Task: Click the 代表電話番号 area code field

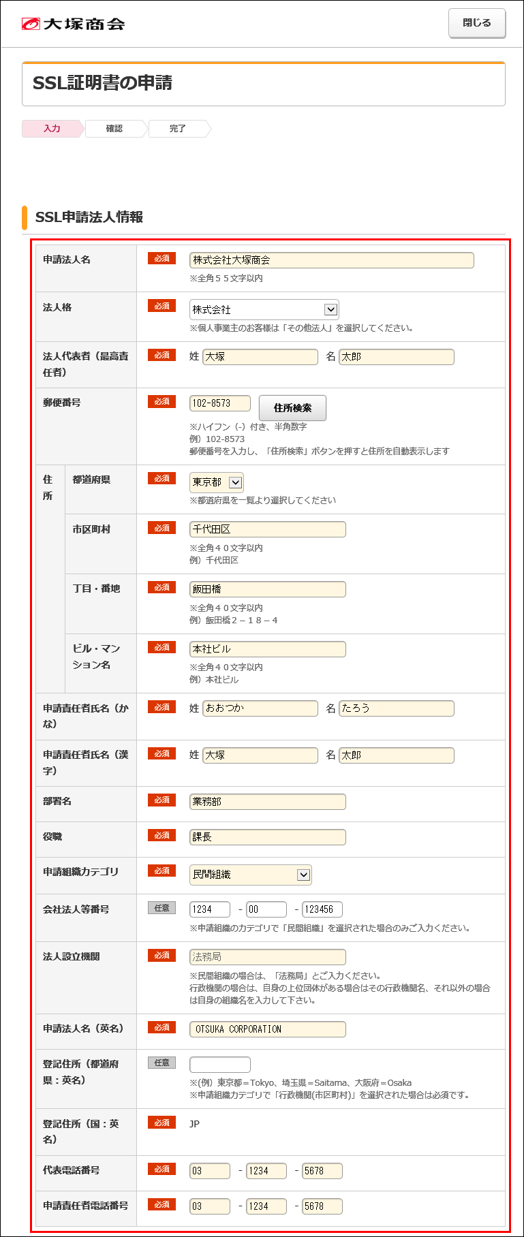Action: (x=210, y=1171)
